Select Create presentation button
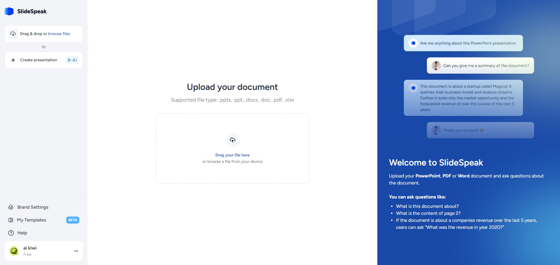 coord(44,60)
